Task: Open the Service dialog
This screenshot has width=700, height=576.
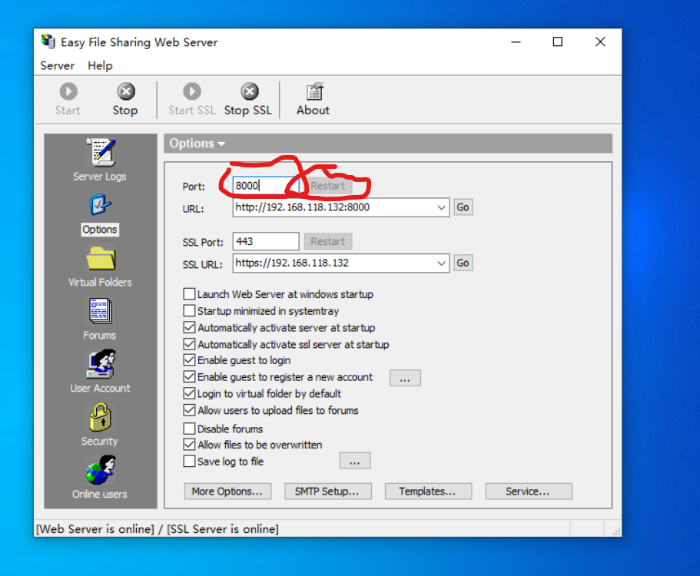Action: [x=529, y=492]
